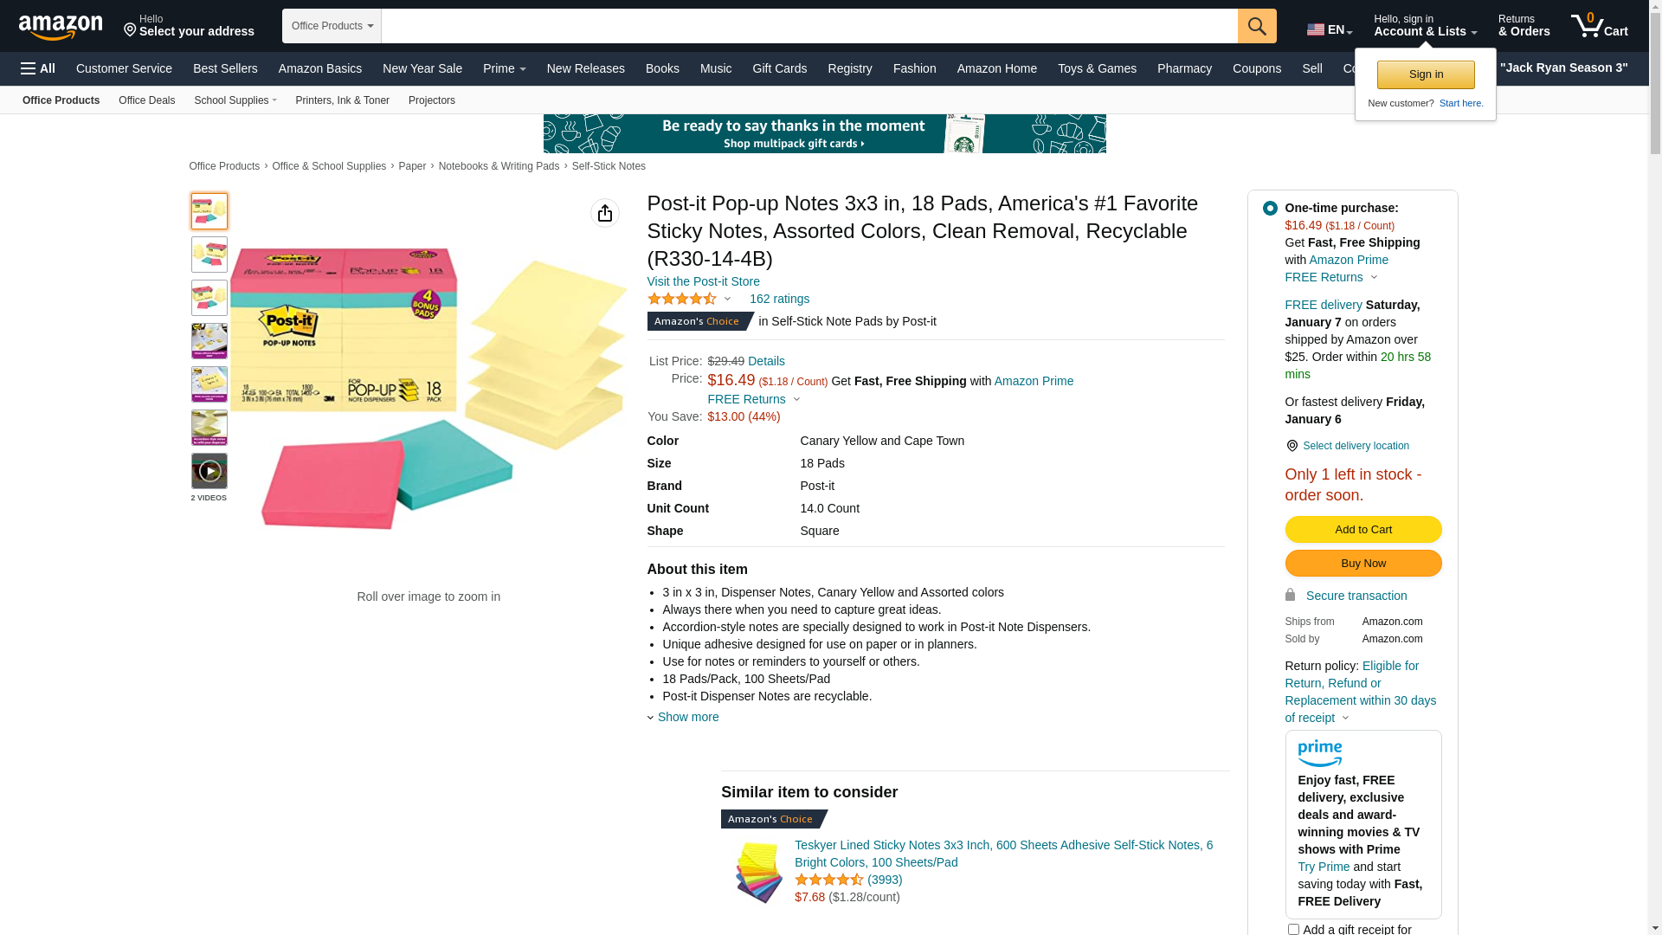This screenshot has width=1662, height=935.
Task: Click the search input field
Action: pyautogui.click(x=808, y=26)
